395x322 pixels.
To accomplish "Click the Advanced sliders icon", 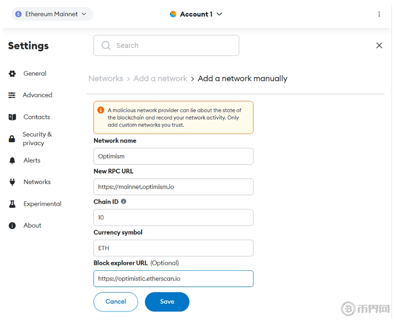I will point(12,95).
